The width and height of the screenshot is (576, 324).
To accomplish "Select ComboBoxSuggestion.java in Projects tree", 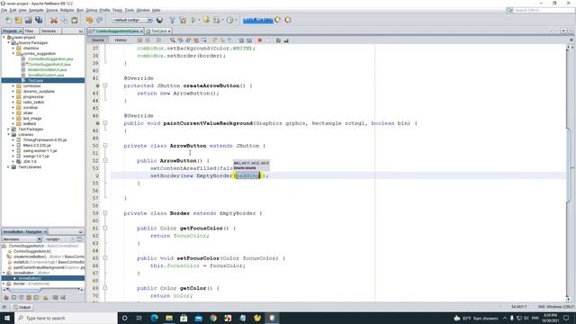I will pos(50,58).
